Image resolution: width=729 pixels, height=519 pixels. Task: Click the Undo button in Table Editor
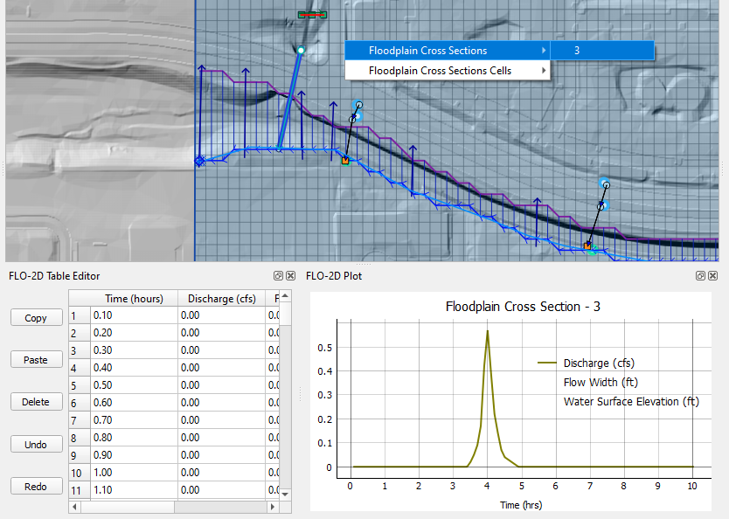tap(36, 444)
